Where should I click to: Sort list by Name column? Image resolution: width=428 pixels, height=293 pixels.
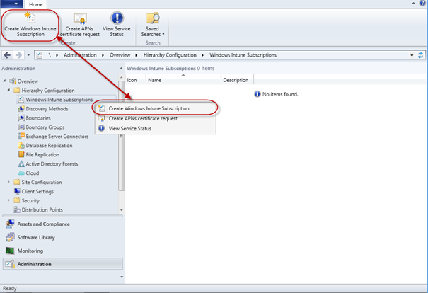183,80
